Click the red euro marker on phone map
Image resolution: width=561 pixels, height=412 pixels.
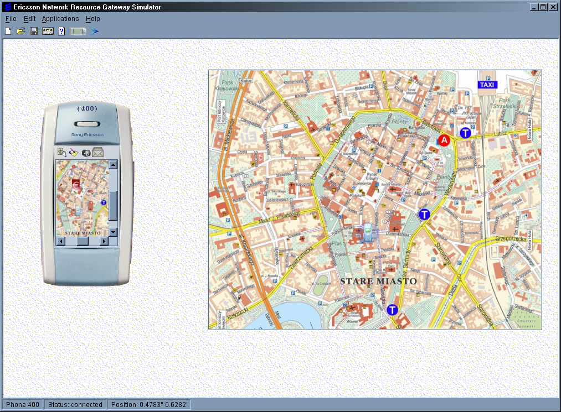[x=76, y=184]
